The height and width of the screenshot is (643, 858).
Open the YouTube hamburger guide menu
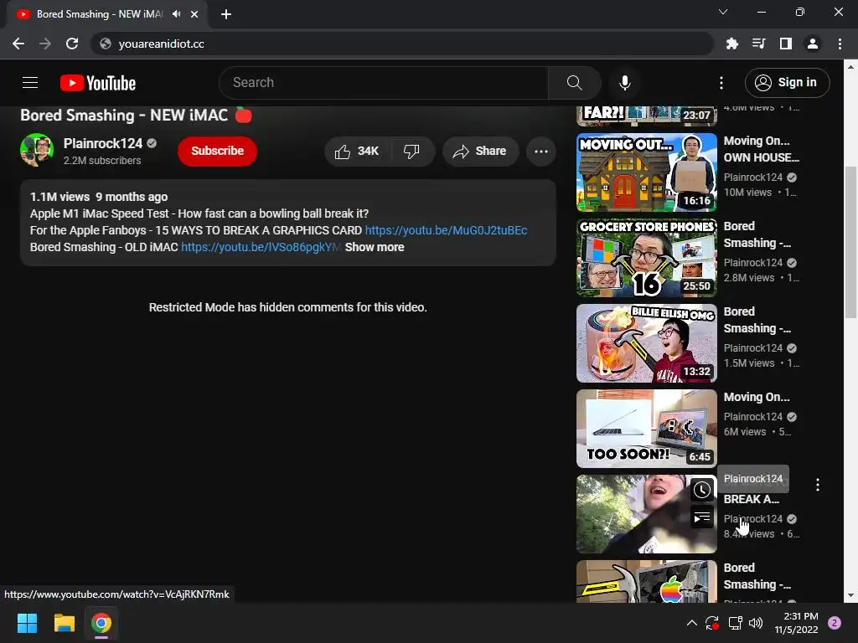click(30, 83)
